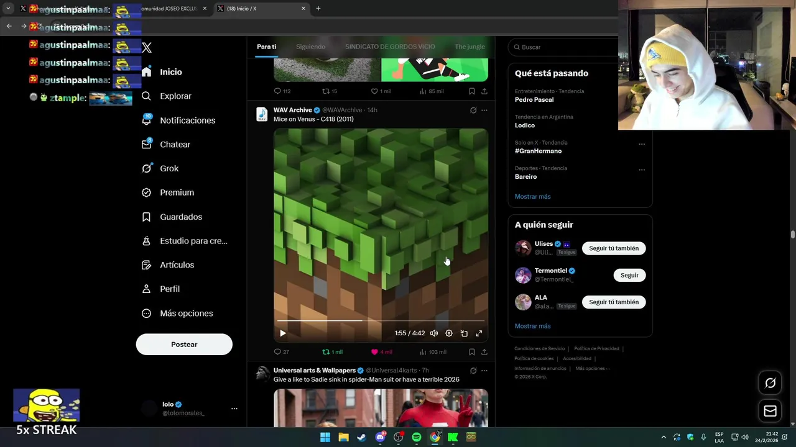Click Mostrar más under trends
The image size is (796, 447).
coord(533,197)
